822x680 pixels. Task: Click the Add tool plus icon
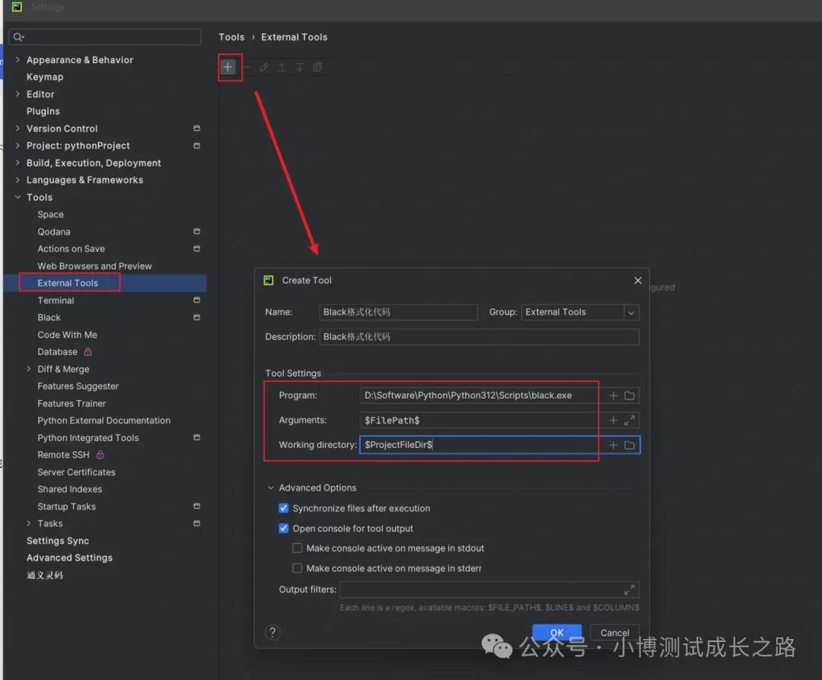click(228, 67)
